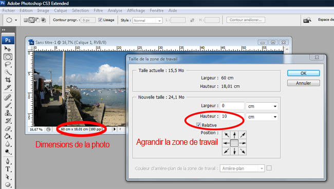Set anchor to the left-pointing arrow
The width and height of the screenshot is (334, 189).
point(227,143)
